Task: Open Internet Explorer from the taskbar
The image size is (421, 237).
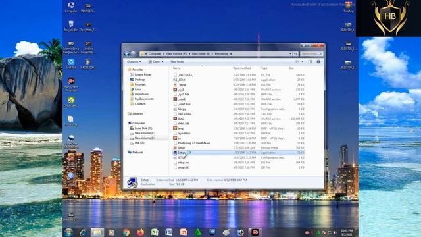Action: (x=82, y=232)
